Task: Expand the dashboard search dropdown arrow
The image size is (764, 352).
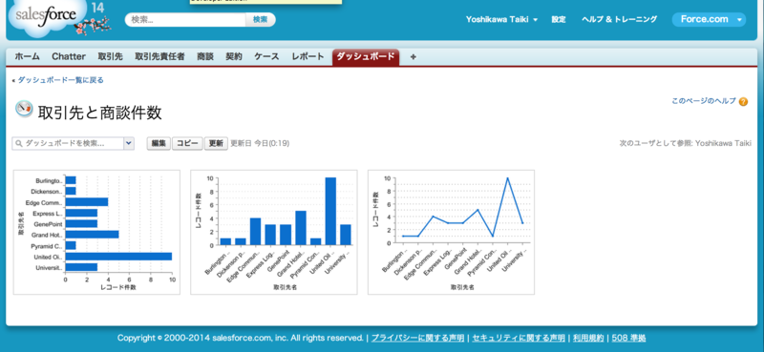Action: click(129, 144)
